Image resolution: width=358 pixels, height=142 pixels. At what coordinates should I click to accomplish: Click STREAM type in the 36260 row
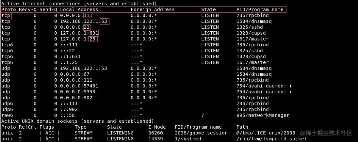point(84,133)
